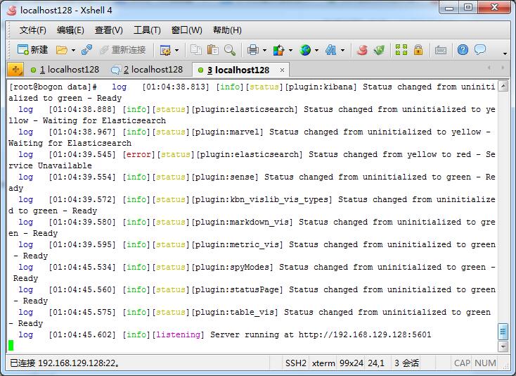
Task: Click the Print icon
Action: click(253, 50)
